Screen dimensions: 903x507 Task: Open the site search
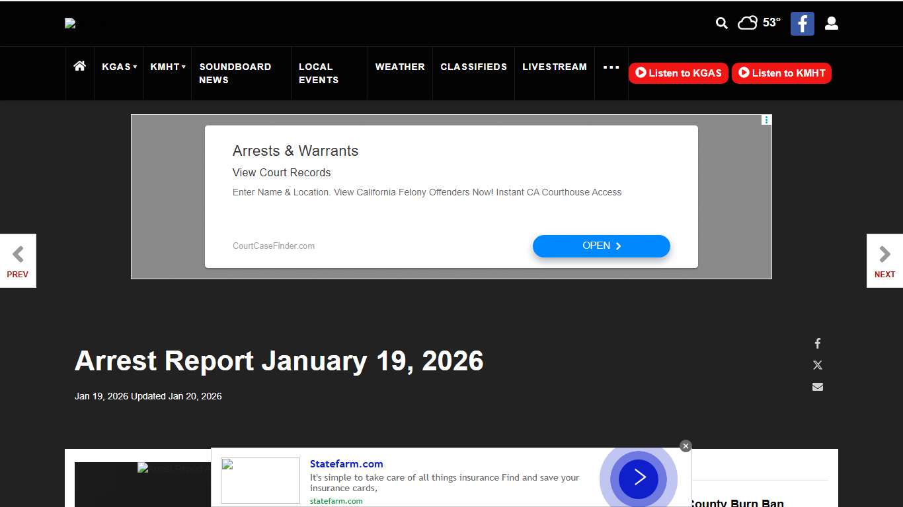(x=721, y=23)
